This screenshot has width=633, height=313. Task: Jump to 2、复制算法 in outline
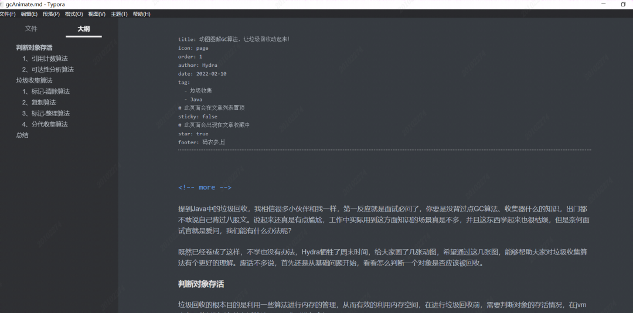(39, 102)
